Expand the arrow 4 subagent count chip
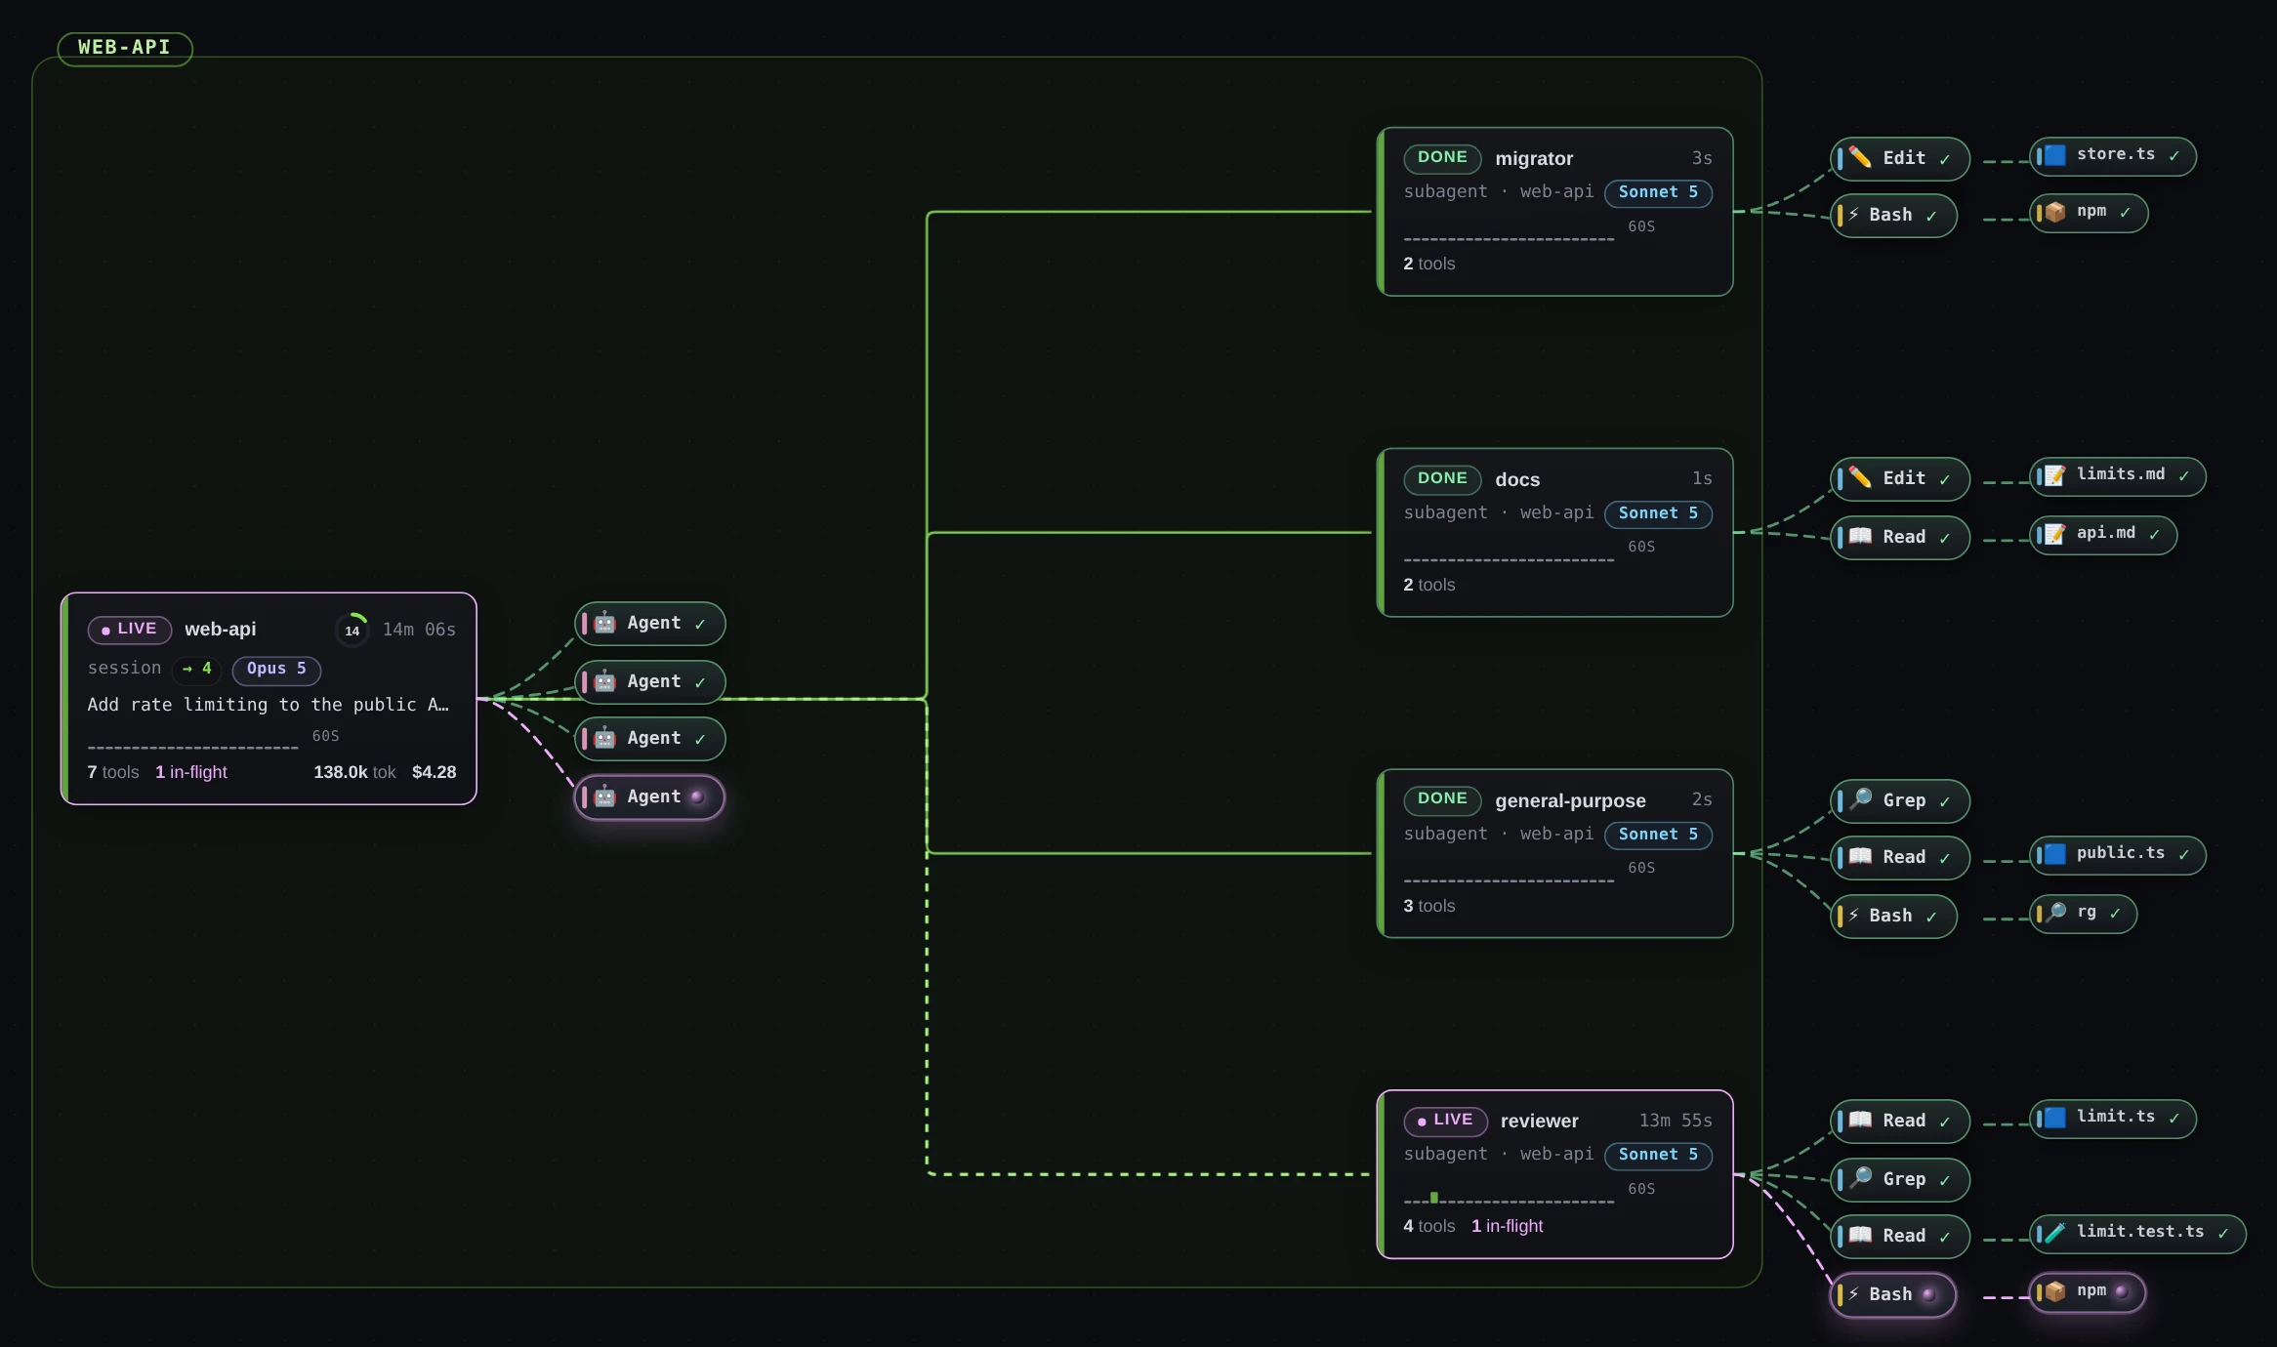2277x1347 pixels. click(x=197, y=670)
